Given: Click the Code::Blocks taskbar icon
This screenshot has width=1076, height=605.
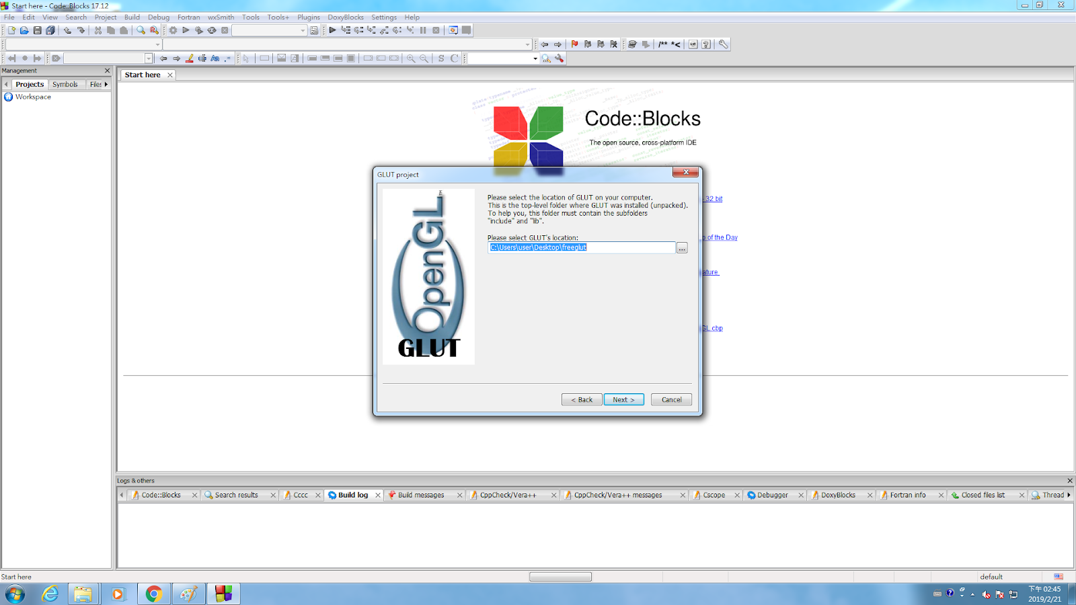Looking at the screenshot, I should [x=223, y=594].
